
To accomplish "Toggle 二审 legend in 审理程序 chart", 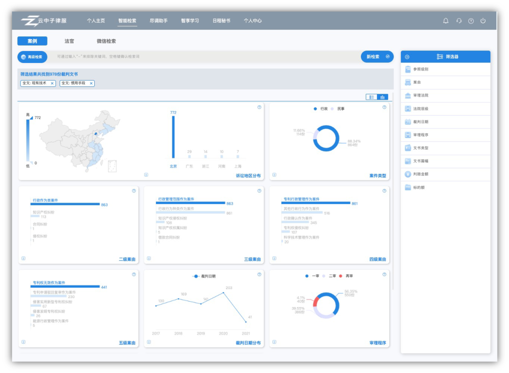I will (x=329, y=276).
